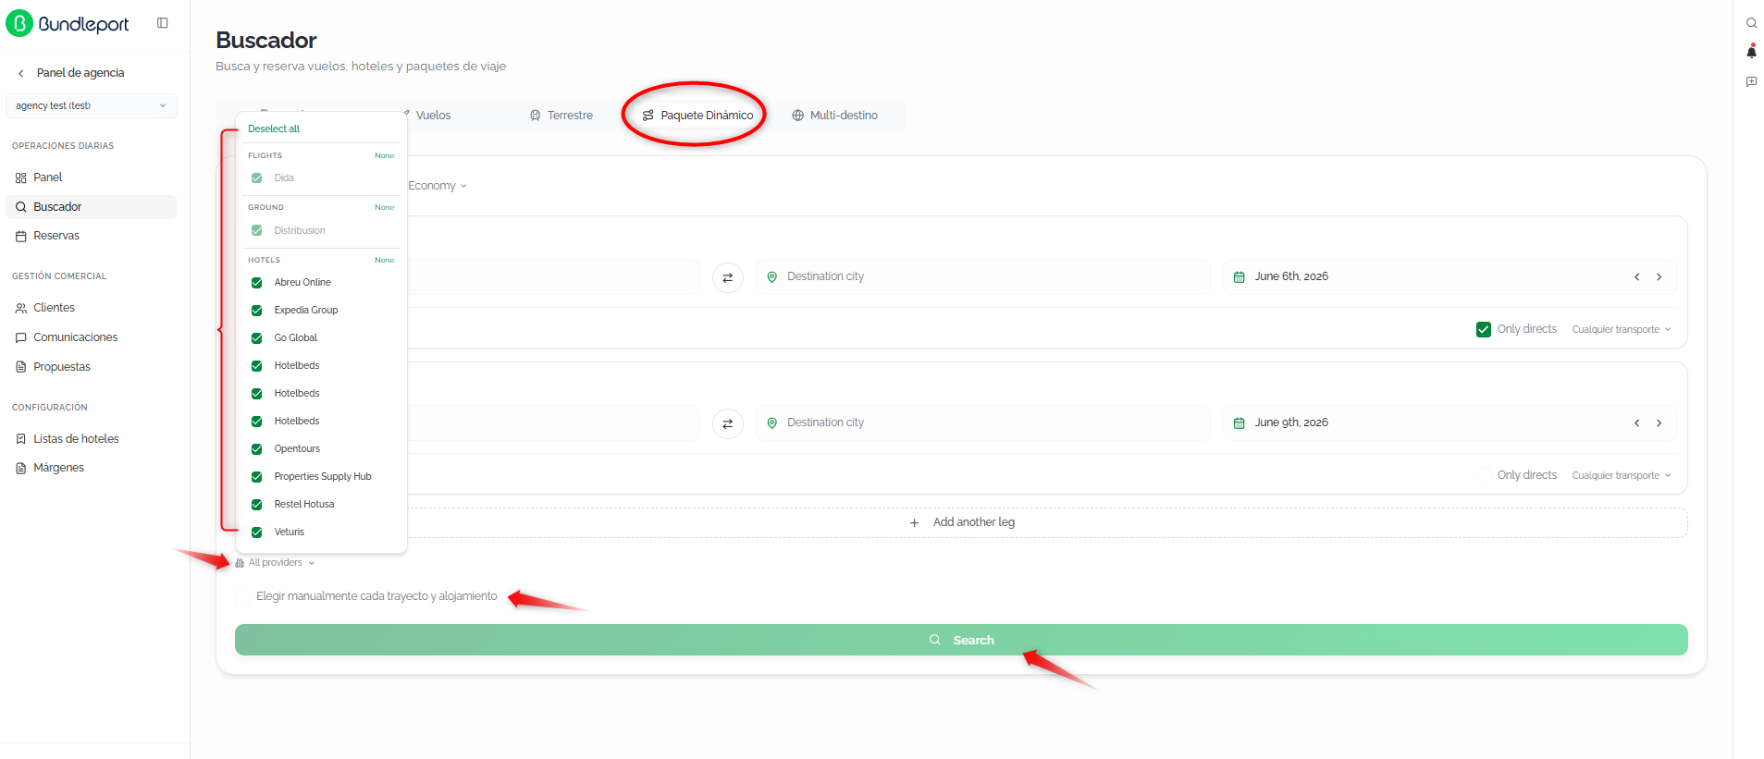
Task: Uncheck the Properties Supply Hub provider
Action: (x=257, y=477)
